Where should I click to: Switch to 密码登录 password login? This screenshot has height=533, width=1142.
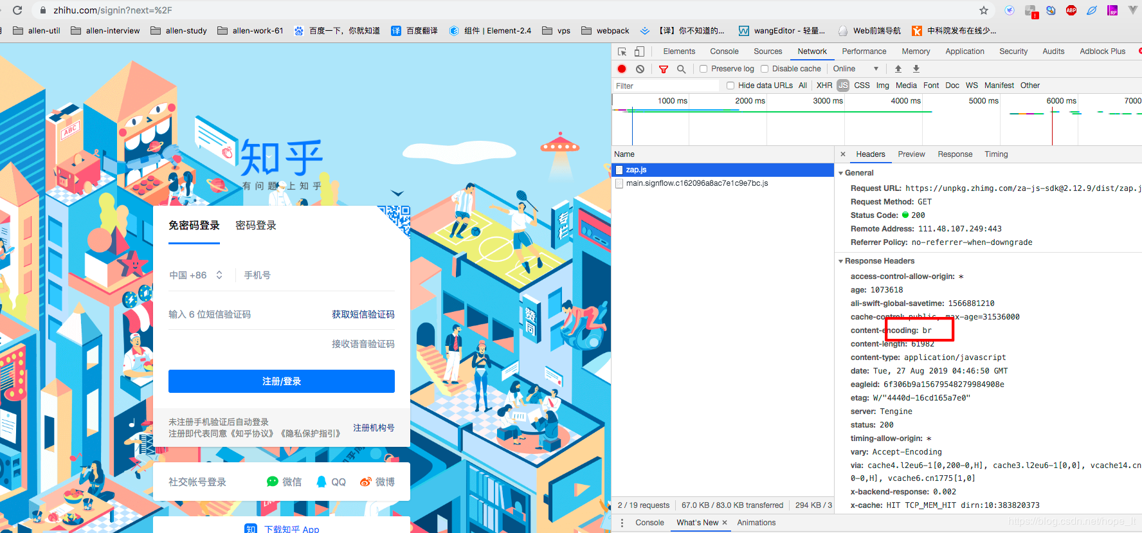(256, 225)
